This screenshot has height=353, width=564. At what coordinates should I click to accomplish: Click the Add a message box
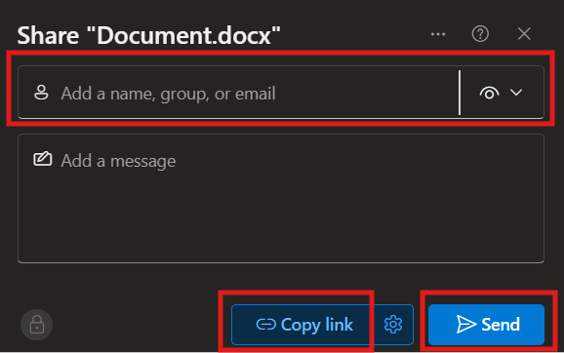281,198
